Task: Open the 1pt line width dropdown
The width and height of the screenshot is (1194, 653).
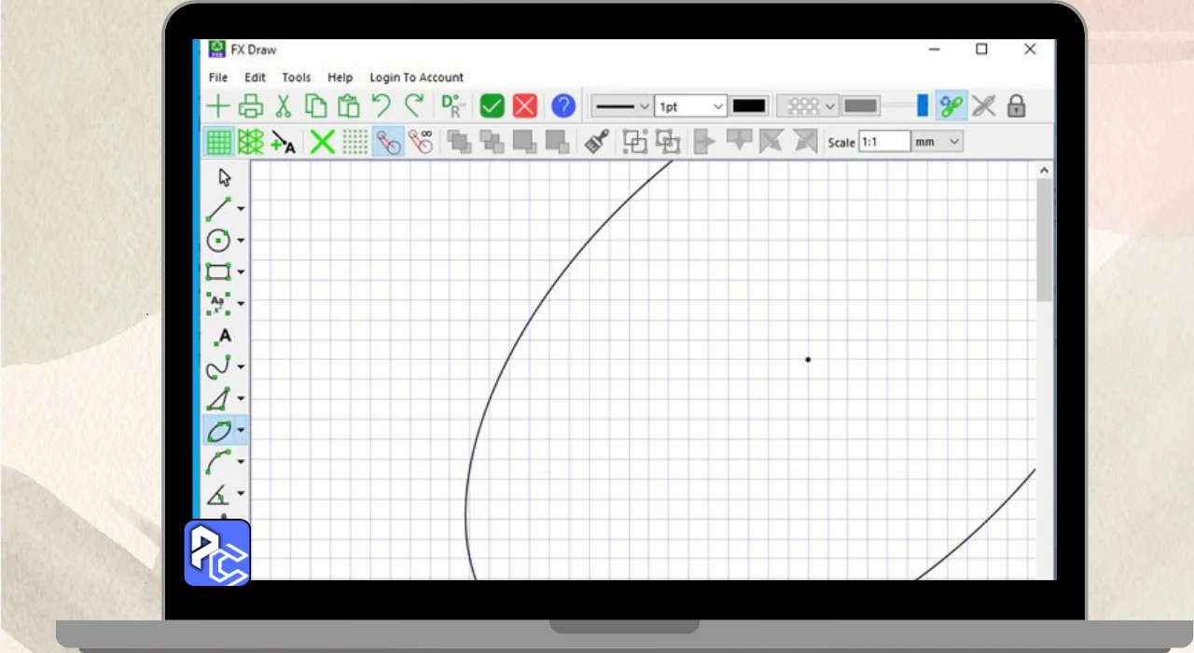Action: click(x=690, y=106)
